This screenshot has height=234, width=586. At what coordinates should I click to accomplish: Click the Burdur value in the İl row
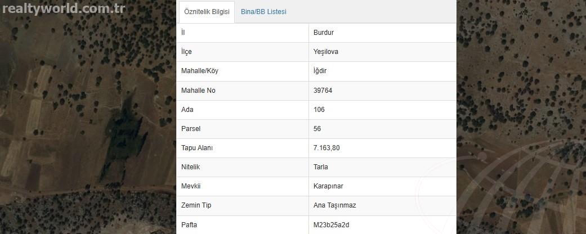[x=324, y=33]
